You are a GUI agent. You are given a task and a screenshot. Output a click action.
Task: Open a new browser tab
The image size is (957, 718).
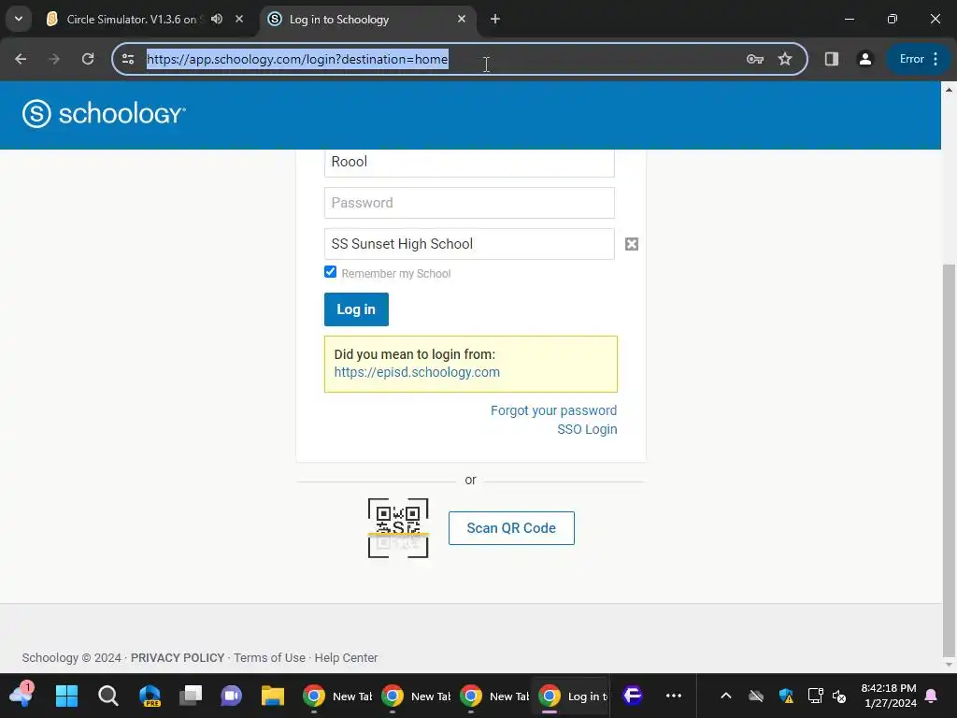click(x=495, y=19)
